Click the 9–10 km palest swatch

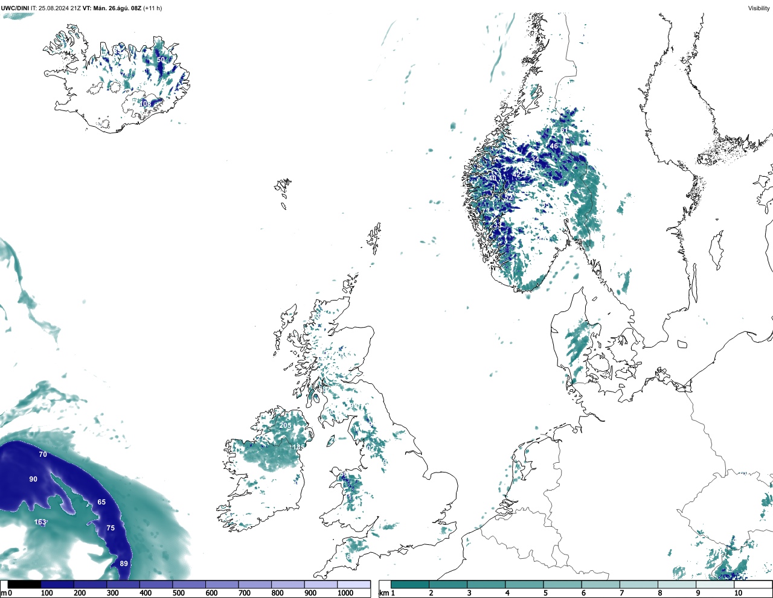click(x=715, y=584)
